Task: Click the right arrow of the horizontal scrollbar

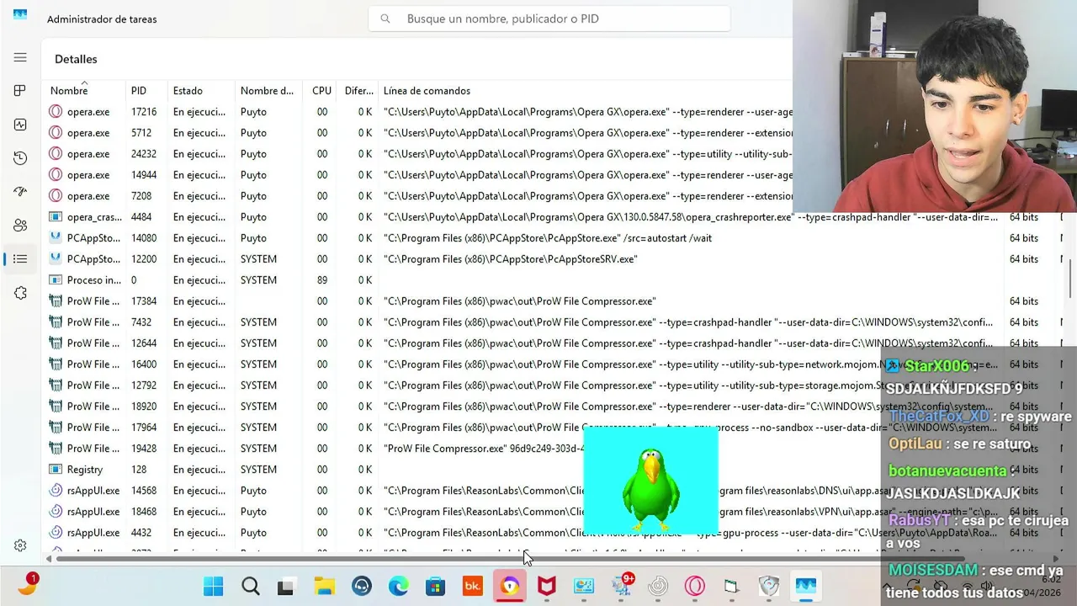Action: [1056, 559]
